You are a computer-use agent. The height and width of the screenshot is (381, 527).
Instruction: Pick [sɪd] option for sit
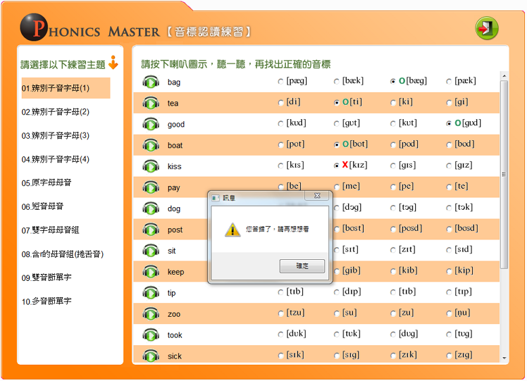[x=448, y=250]
